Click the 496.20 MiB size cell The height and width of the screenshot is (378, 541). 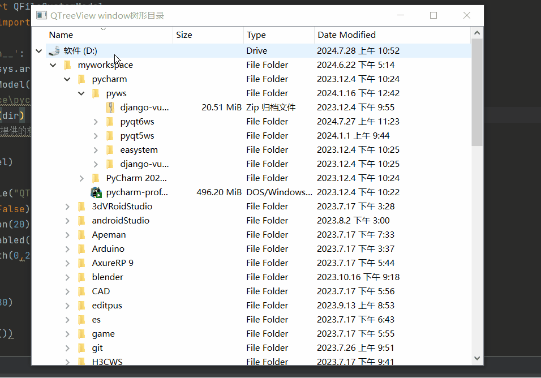pyautogui.click(x=219, y=192)
